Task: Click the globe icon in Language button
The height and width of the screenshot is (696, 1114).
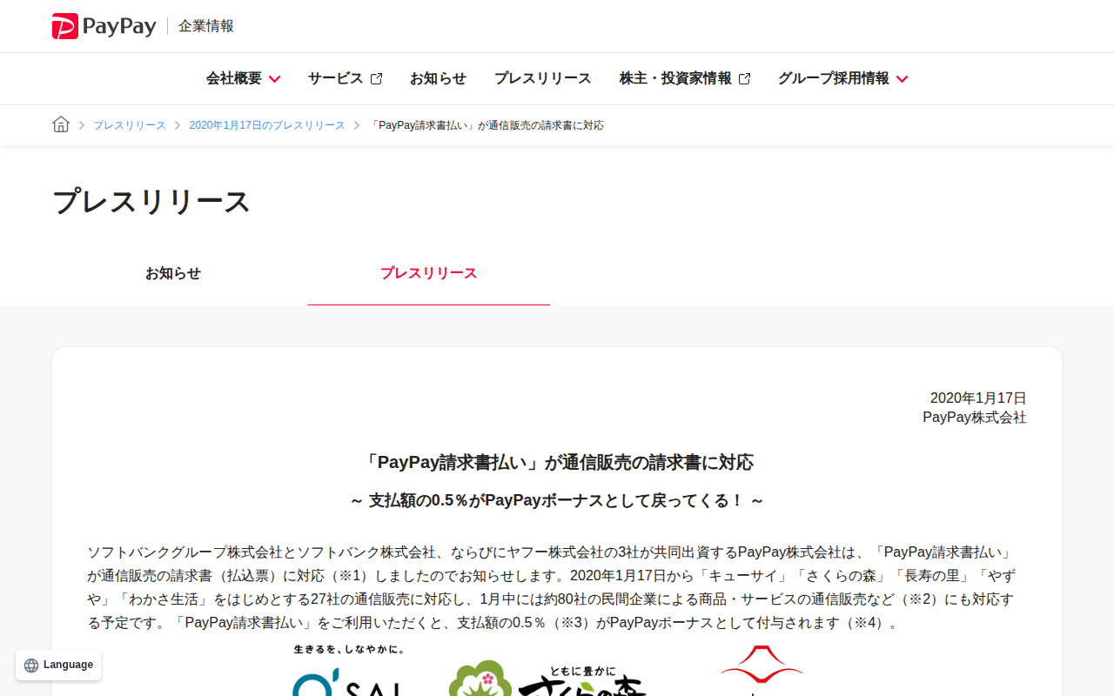Action: coord(31,666)
